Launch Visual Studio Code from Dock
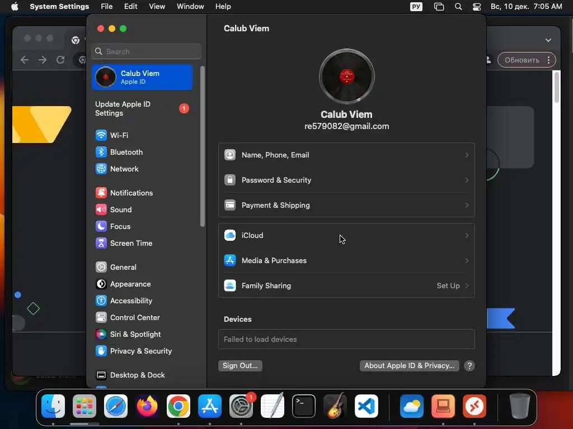This screenshot has width=573, height=429. (366, 406)
